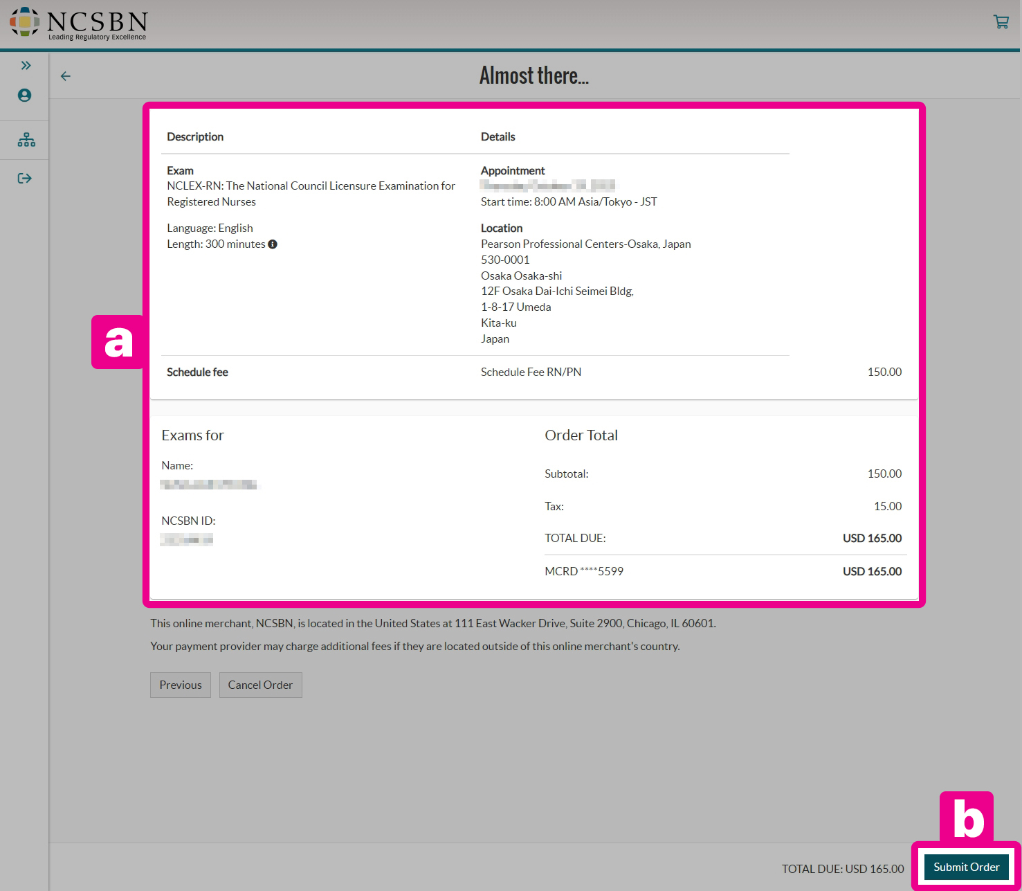This screenshot has width=1022, height=891.
Task: Click the 'Tax:' label
Action: 554,507
